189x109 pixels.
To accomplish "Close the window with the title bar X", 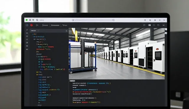I will tap(164, 20).
